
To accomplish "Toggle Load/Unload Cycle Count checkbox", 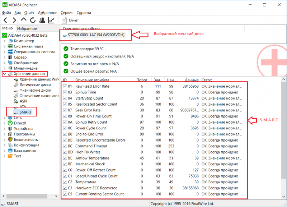I will pos(65,176).
